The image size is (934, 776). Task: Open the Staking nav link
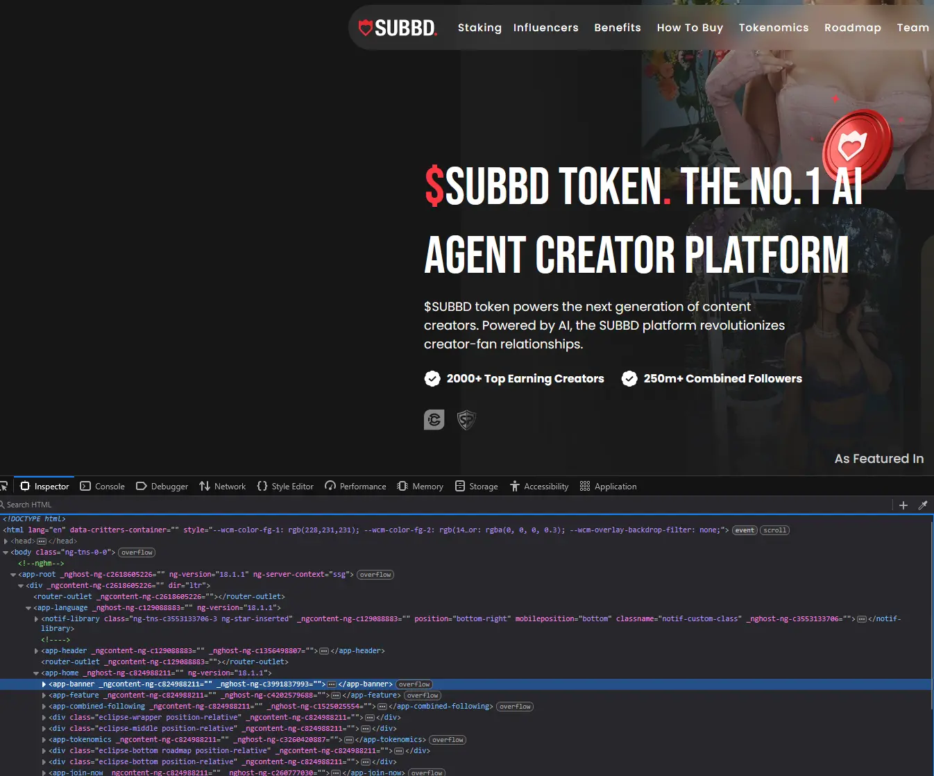click(x=479, y=28)
